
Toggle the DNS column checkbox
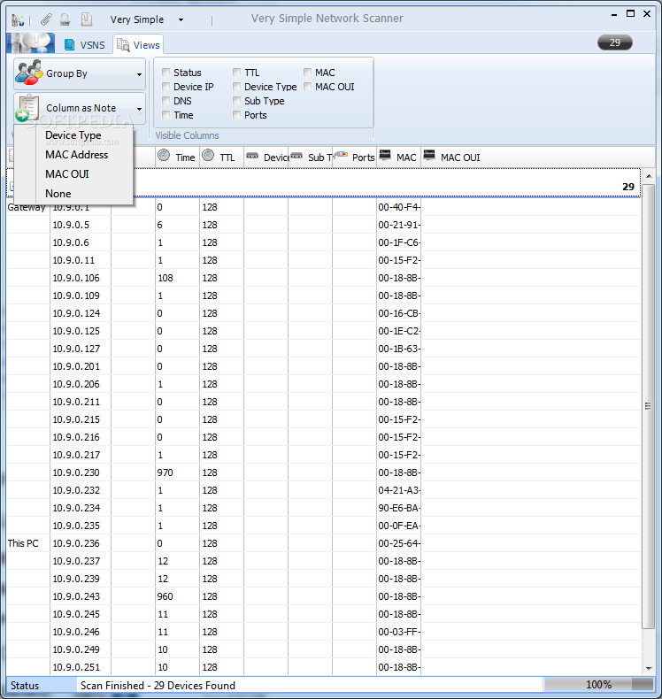[165, 100]
